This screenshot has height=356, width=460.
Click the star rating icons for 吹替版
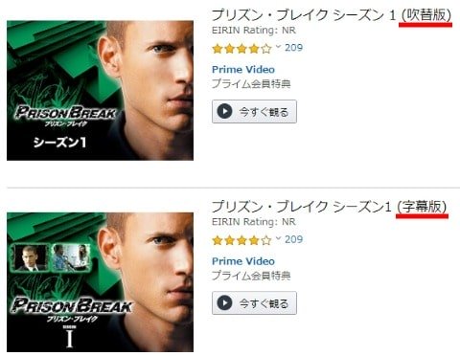tap(241, 49)
